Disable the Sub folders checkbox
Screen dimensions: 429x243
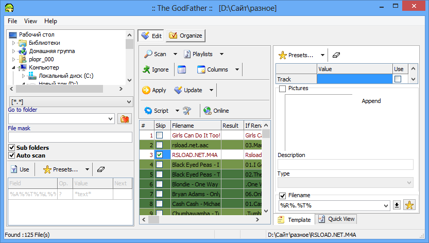click(x=11, y=148)
